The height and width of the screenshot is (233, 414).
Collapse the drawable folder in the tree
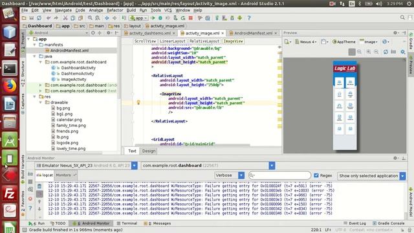point(41,102)
